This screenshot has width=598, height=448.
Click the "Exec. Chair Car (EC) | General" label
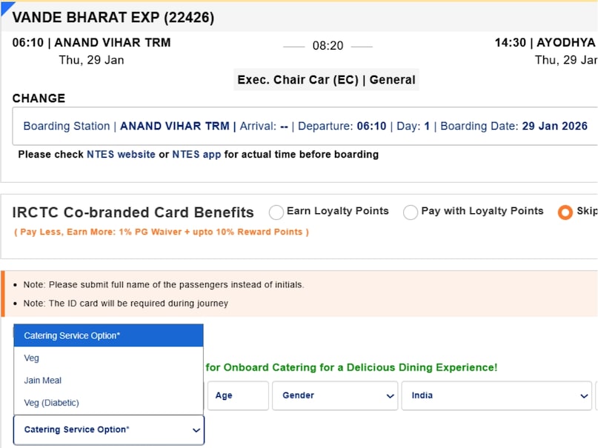[x=325, y=79]
